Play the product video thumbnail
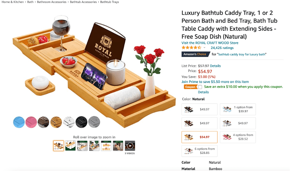This screenshot has height=171, width=290. [x=130, y=146]
